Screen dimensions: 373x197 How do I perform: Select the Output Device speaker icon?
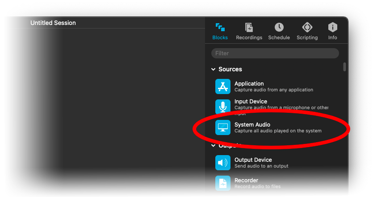[x=222, y=163]
